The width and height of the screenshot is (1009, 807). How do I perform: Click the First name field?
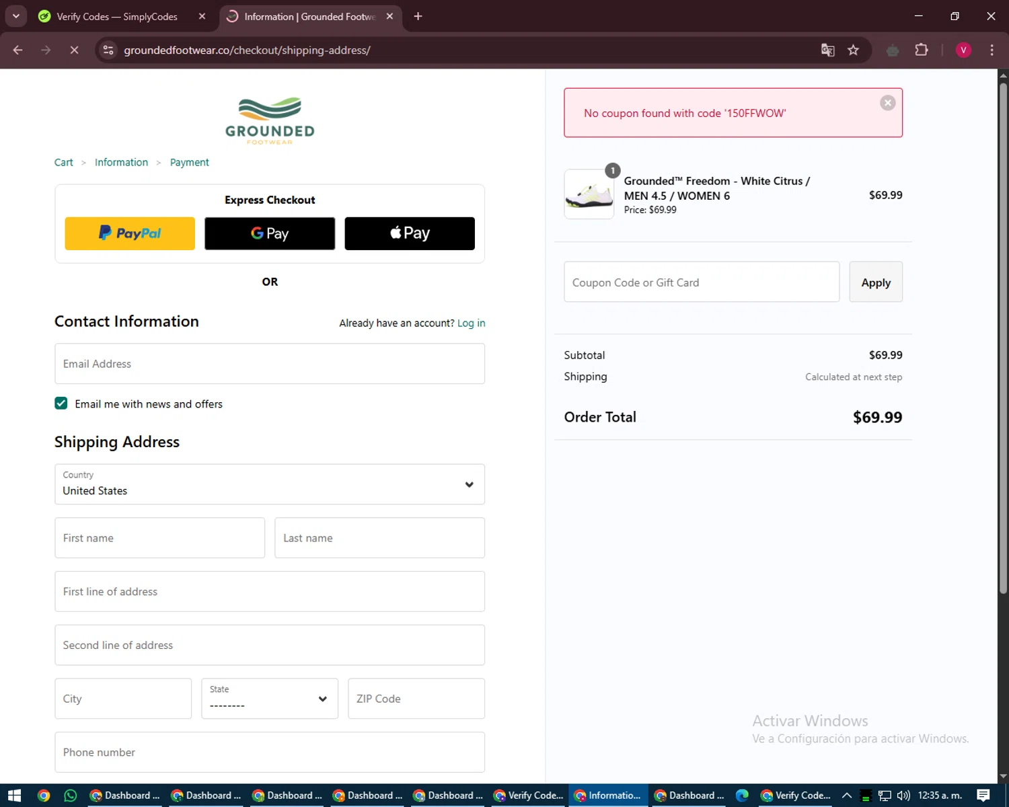click(159, 538)
